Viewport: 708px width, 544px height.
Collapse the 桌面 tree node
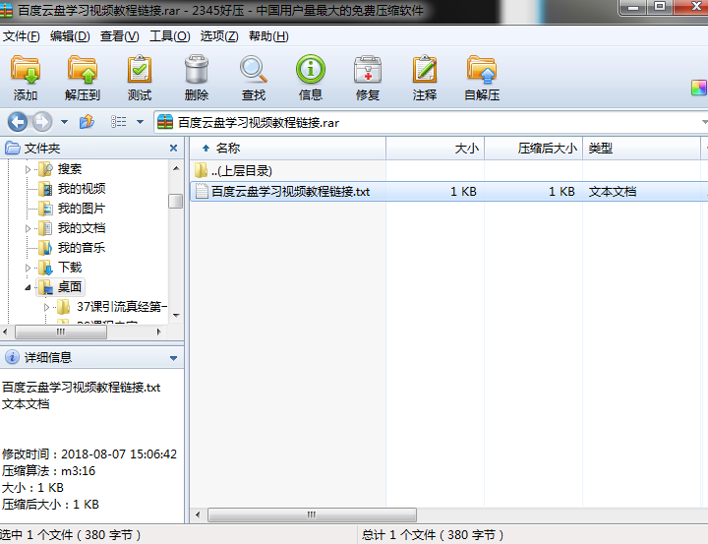(29, 287)
